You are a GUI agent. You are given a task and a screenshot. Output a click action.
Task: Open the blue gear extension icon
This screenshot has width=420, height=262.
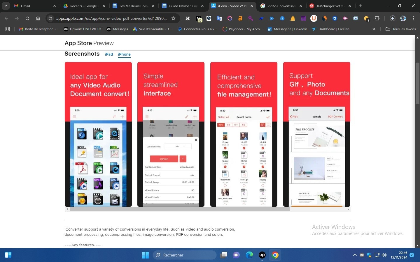tap(335, 18)
